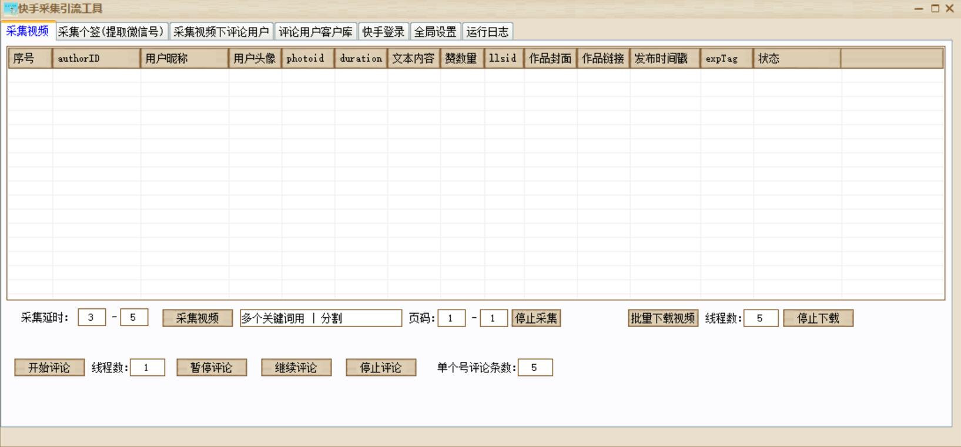Click the 单个号评论条数 input field
The height and width of the screenshot is (447, 961).
point(535,368)
